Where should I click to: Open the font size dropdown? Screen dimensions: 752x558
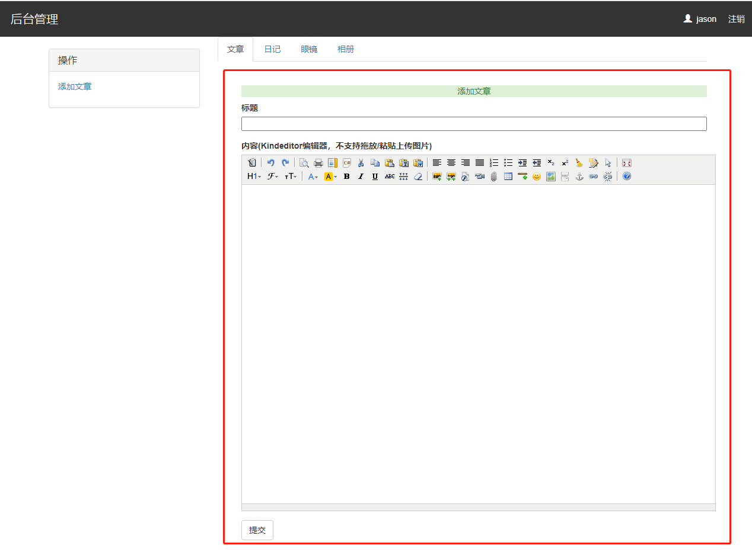[x=291, y=177]
